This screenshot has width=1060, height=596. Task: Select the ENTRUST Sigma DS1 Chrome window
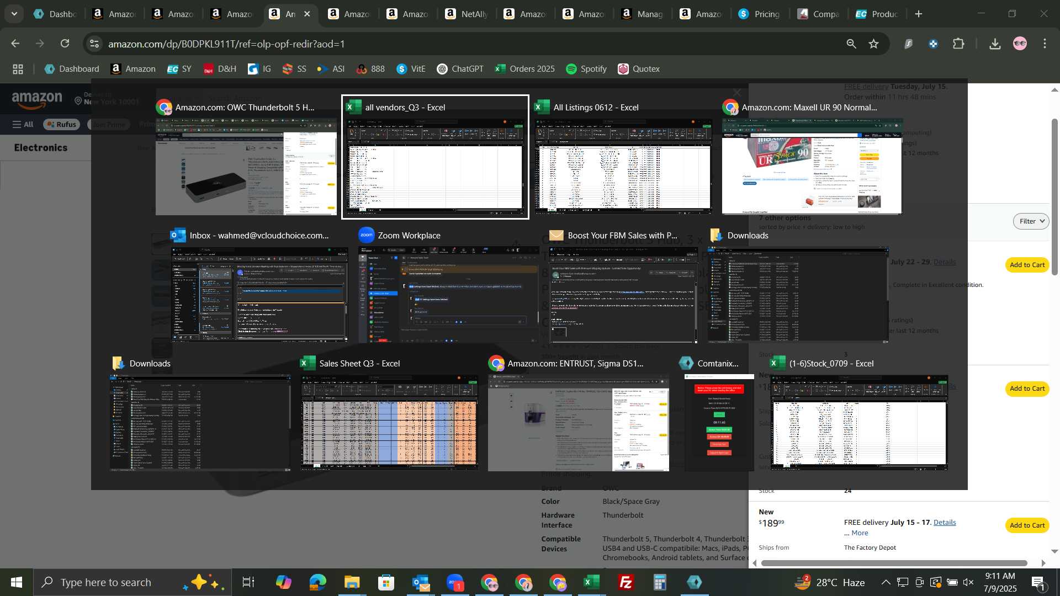pos(578,413)
